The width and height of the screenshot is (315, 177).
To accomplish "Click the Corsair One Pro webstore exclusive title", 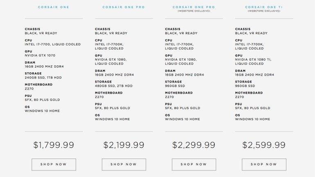I will tap(194, 7).
